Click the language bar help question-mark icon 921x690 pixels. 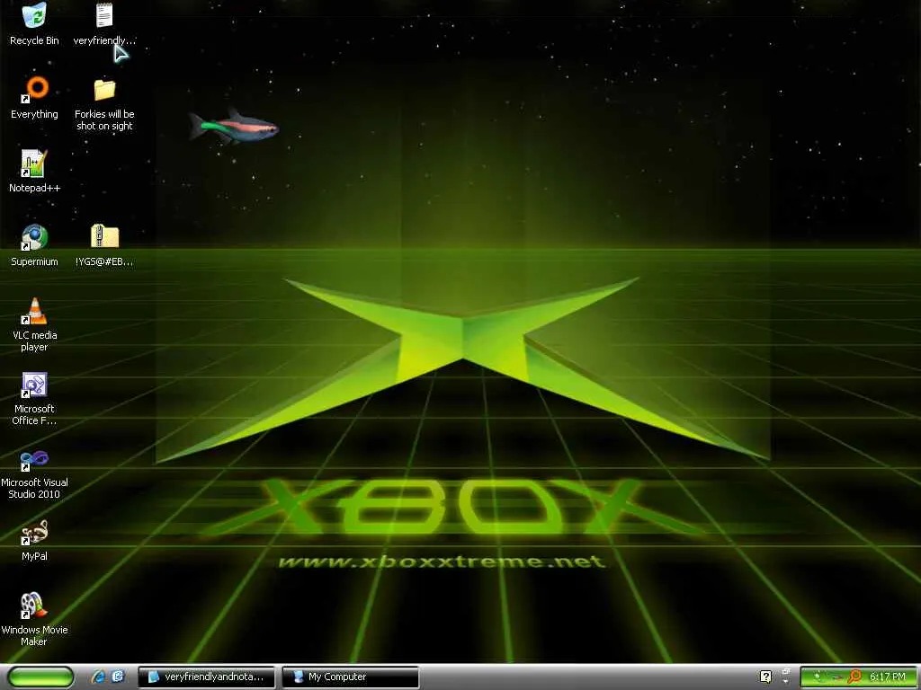coord(765,677)
